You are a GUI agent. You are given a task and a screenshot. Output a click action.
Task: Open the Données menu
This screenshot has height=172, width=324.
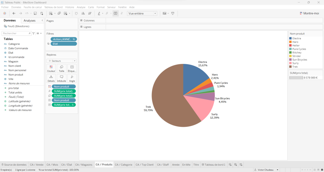pos(16,7)
